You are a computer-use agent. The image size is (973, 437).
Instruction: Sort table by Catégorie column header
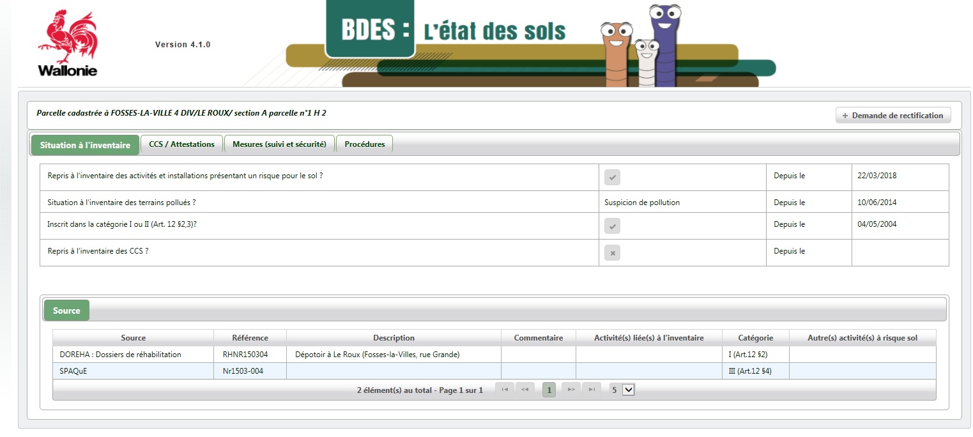755,338
